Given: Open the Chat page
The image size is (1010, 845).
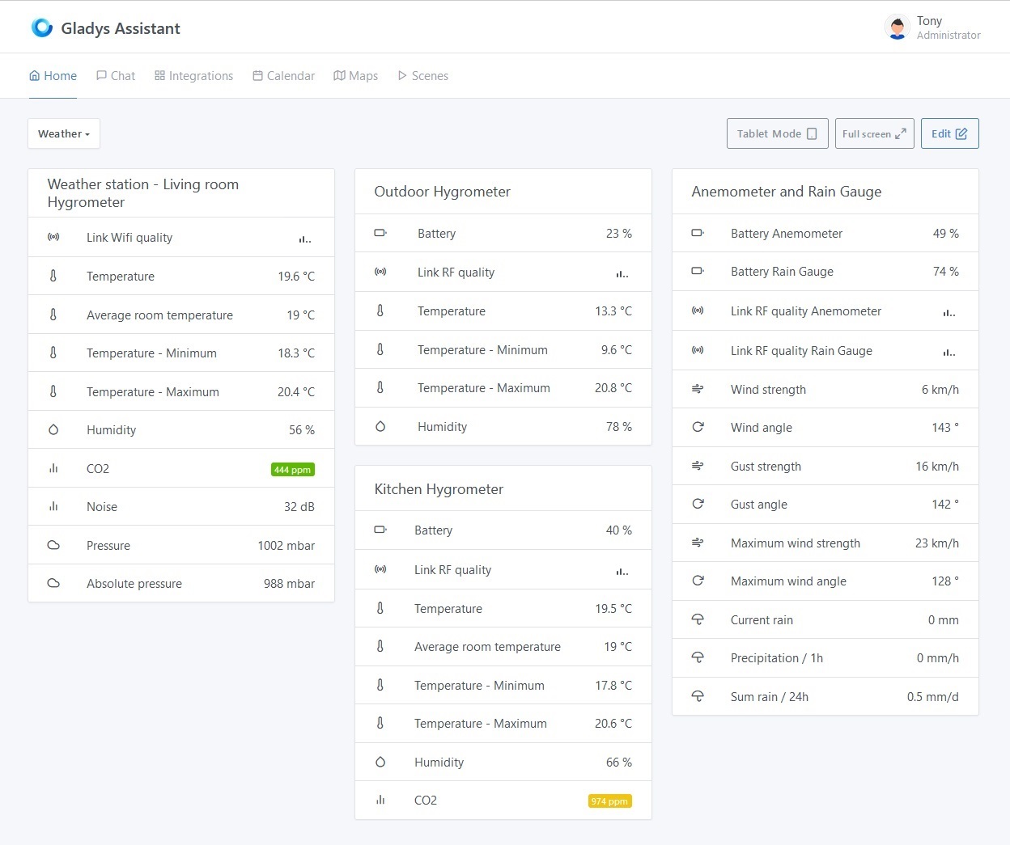Looking at the screenshot, I should [x=115, y=75].
